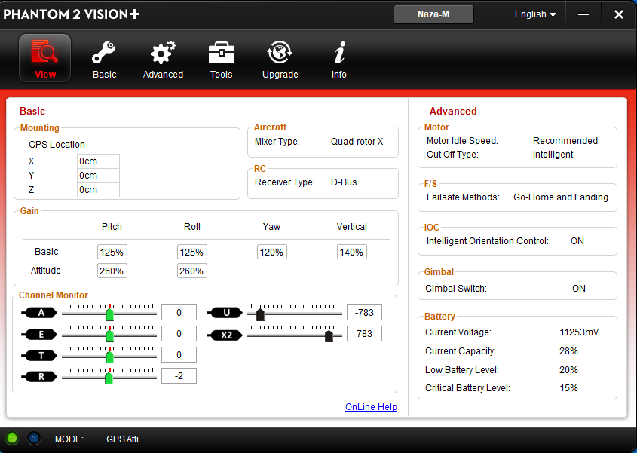Click the '11253mV' current voltage value
The image size is (637, 453).
[x=579, y=332]
